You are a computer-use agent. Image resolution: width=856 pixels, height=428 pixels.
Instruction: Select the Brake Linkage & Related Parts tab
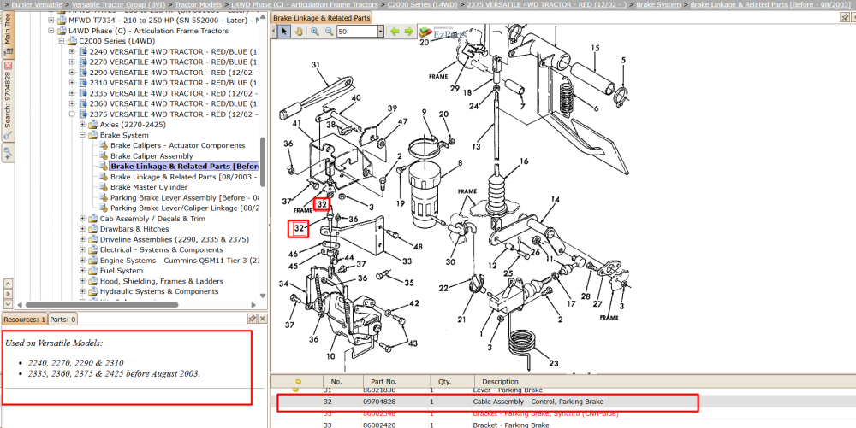(321, 18)
